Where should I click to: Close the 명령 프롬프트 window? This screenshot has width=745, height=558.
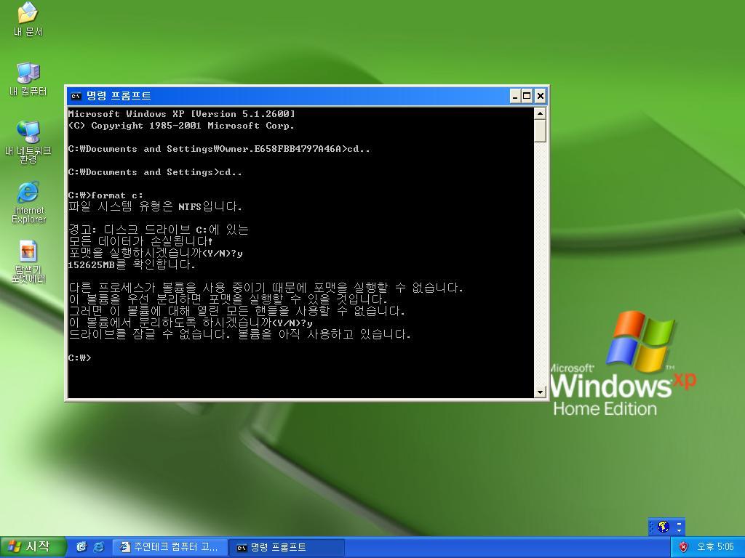point(541,97)
